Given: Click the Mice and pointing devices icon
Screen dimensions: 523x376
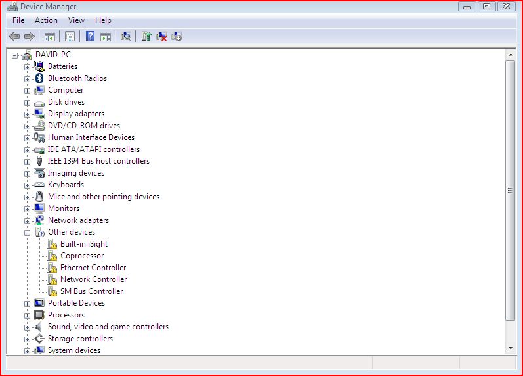Looking at the screenshot, I should coord(39,197).
